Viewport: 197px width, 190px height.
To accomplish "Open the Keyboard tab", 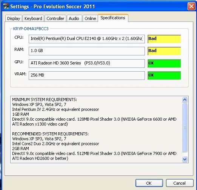I will [x=33, y=18].
